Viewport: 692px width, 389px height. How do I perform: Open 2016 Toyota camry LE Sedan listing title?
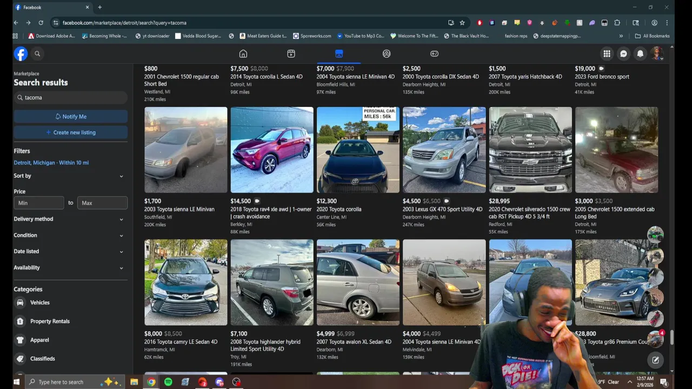click(181, 342)
